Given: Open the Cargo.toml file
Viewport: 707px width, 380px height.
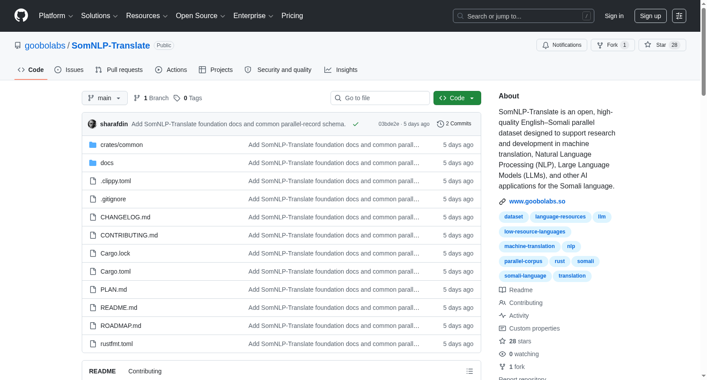Looking at the screenshot, I should click(116, 271).
